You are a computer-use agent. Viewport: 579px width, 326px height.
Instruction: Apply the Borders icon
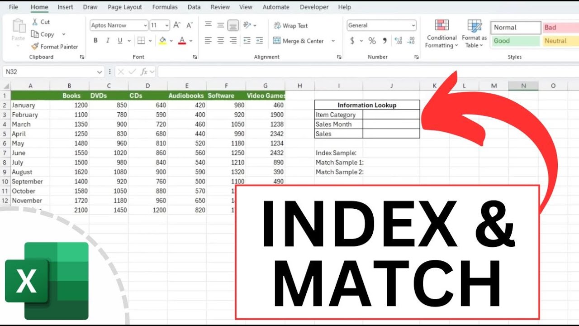[141, 41]
